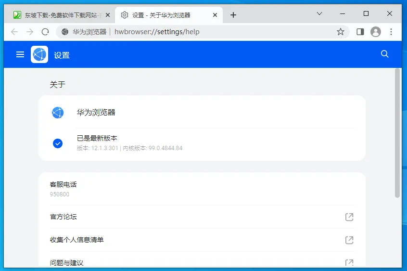Click the blue checkmark up-to-date icon

(58, 143)
